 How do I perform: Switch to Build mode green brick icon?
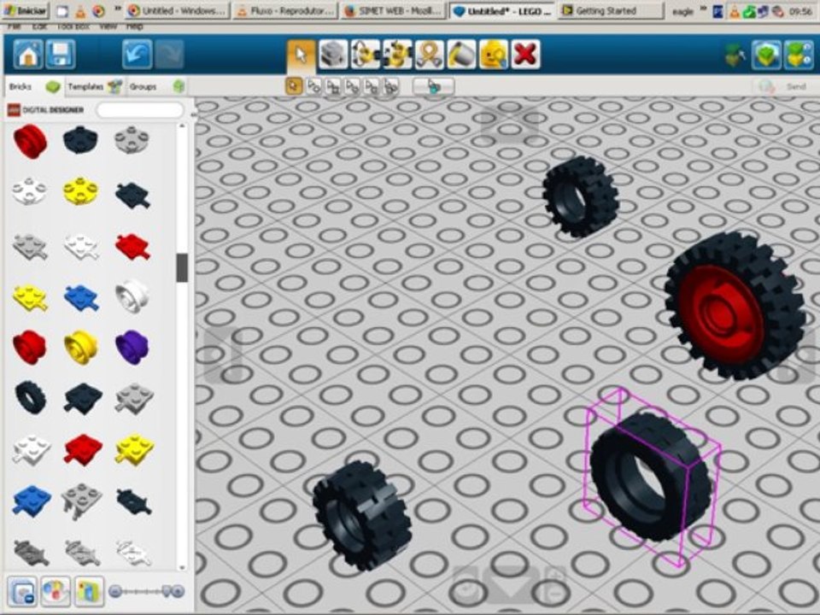(766, 55)
